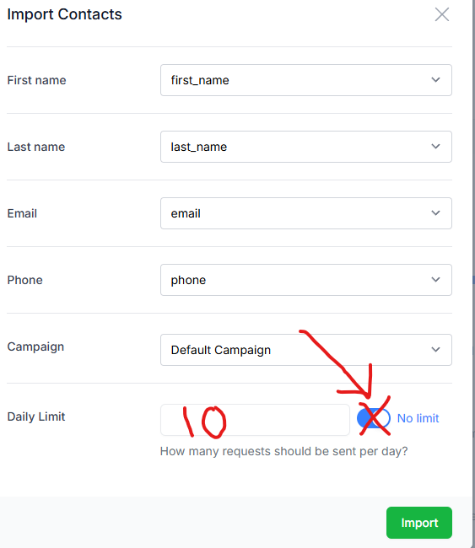Viewport: 475px width, 548px height.
Task: Click the Daily Limit field label
Action: (36, 416)
